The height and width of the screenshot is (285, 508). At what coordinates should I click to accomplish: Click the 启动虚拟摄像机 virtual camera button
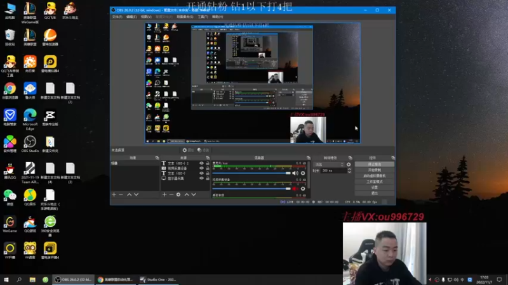point(375,176)
